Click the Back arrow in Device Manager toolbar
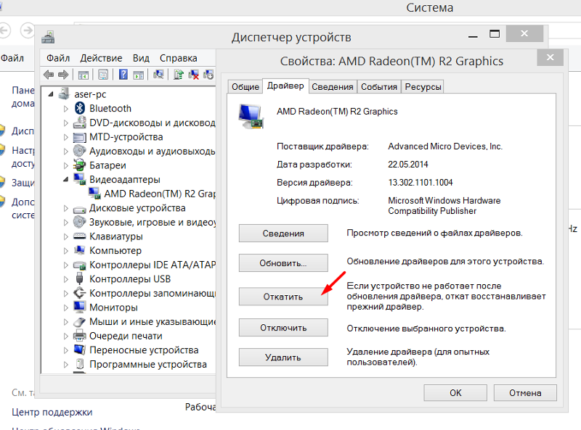The image size is (581, 430). (49, 75)
